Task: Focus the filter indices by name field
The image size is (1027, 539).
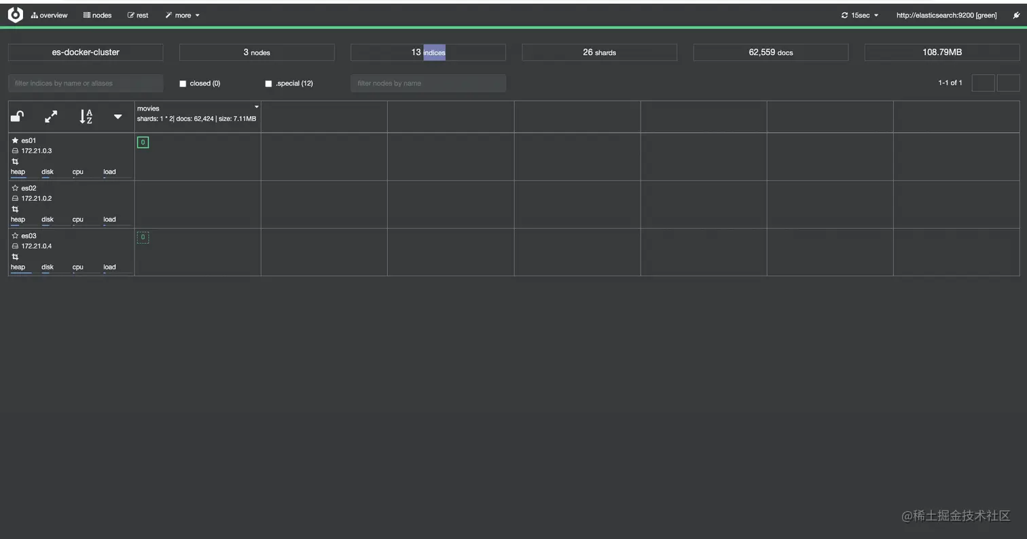Action: click(x=86, y=83)
